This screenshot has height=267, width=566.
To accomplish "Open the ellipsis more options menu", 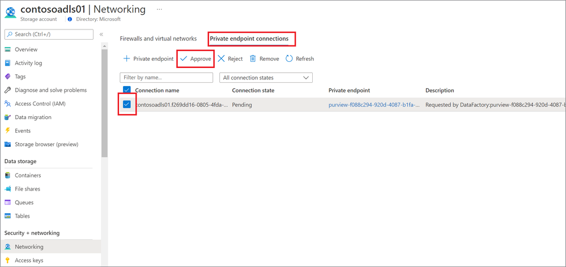I will pyautogui.click(x=160, y=9).
